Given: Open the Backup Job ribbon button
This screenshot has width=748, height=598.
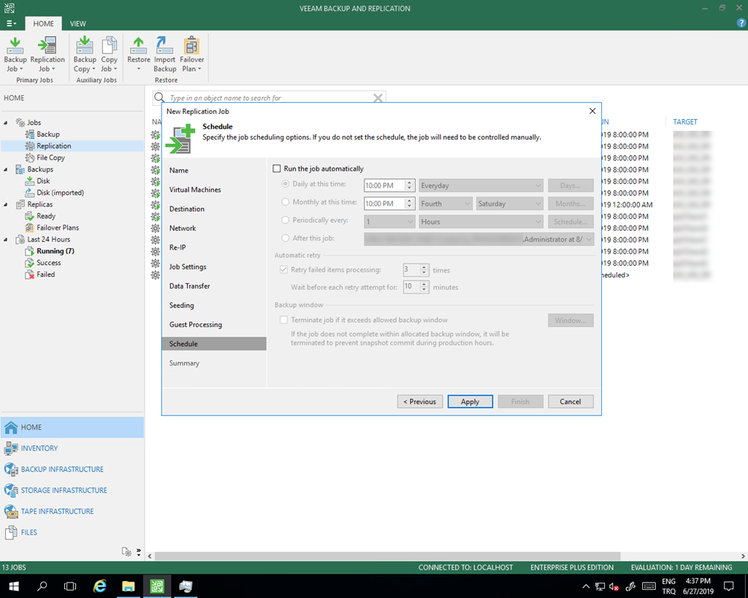Looking at the screenshot, I should tap(15, 54).
